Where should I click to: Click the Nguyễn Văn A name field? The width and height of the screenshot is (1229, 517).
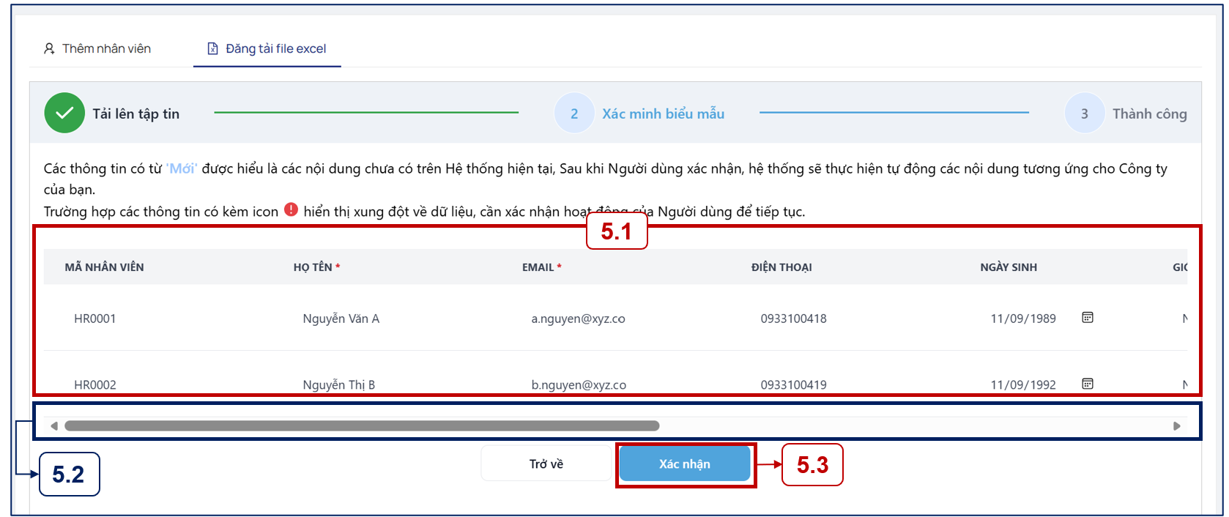click(341, 319)
